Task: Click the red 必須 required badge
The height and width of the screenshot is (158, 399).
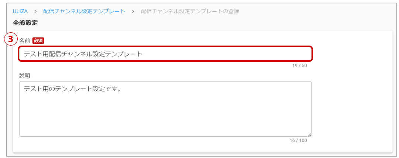Action: click(x=38, y=40)
